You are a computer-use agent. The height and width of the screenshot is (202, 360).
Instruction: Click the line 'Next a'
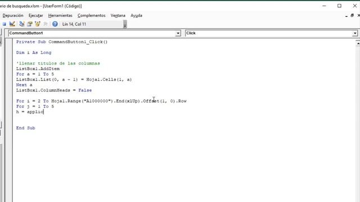24,85
